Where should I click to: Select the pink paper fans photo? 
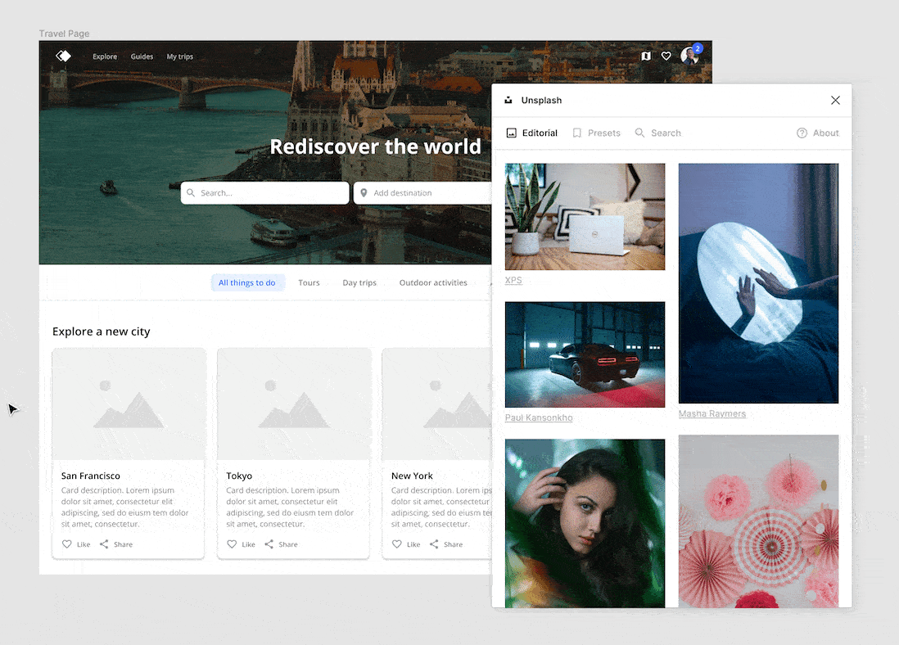pyautogui.click(x=758, y=521)
